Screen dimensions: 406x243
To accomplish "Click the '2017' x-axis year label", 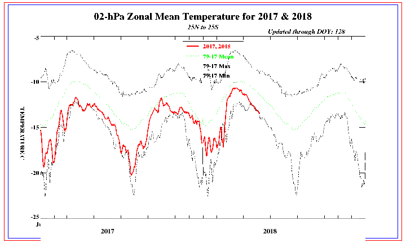I will [108, 231].
